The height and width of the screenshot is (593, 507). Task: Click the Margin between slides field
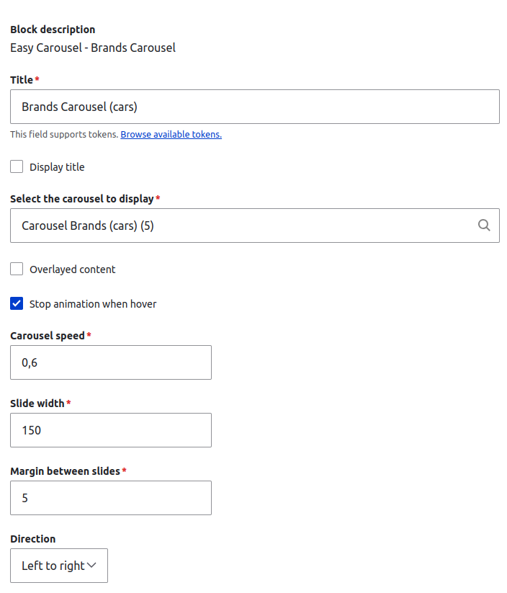[110, 498]
